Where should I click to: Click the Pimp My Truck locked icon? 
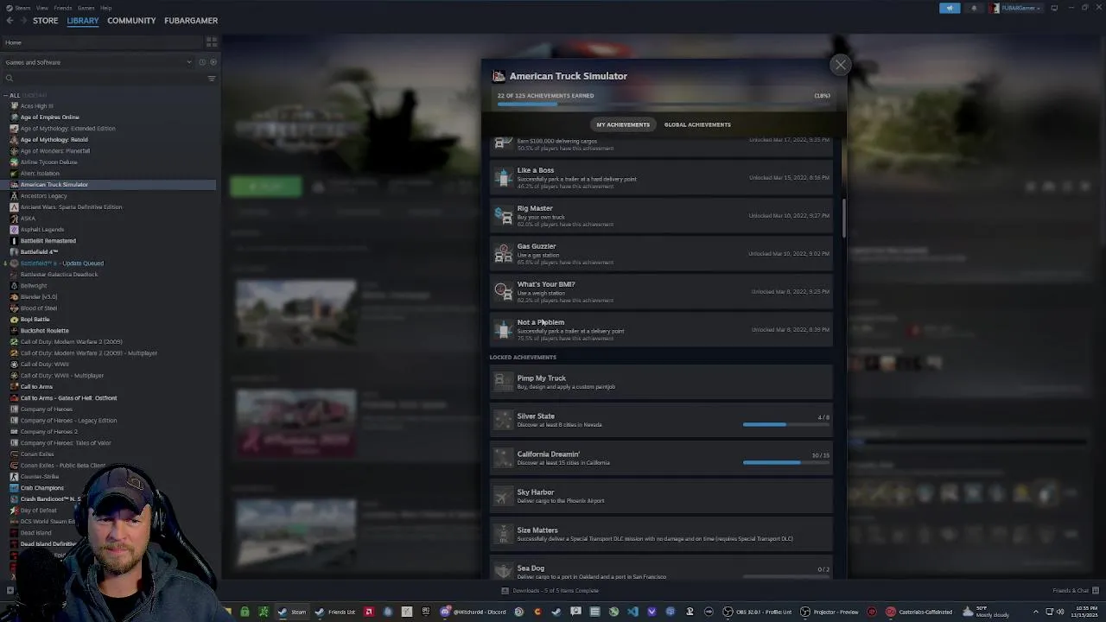tap(503, 382)
